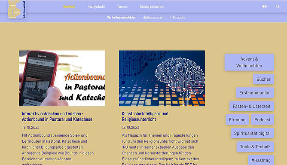
Task: Open the AI brain circuit image
Action: click(x=162, y=78)
